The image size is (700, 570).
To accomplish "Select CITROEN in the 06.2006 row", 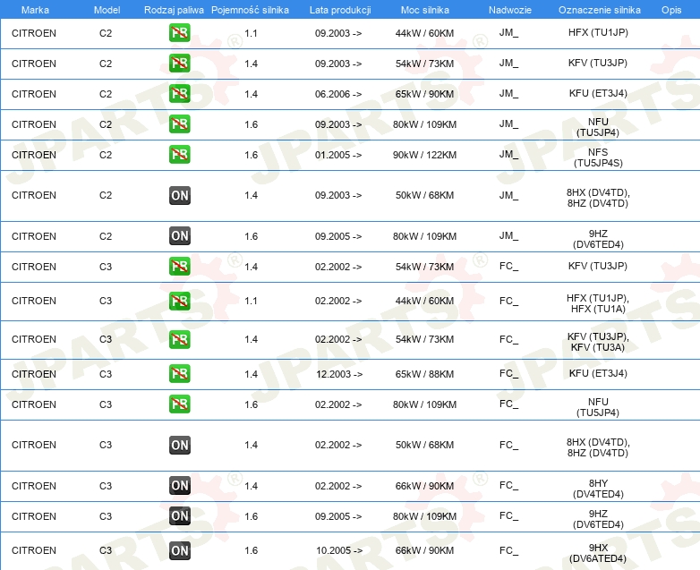I will 34,94.
